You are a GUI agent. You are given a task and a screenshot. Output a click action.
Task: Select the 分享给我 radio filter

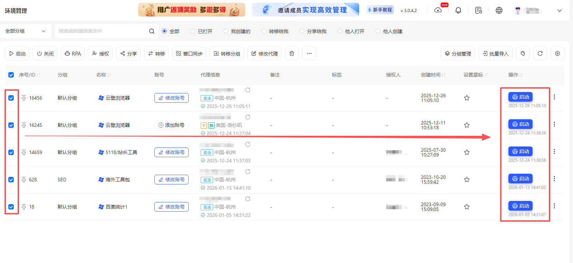click(x=302, y=31)
